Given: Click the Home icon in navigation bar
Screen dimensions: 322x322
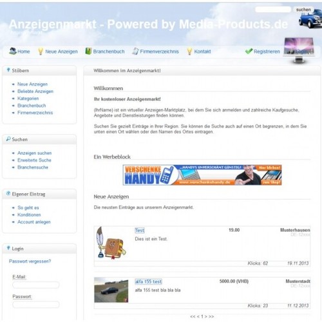Looking at the screenshot, I should coord(13,51).
